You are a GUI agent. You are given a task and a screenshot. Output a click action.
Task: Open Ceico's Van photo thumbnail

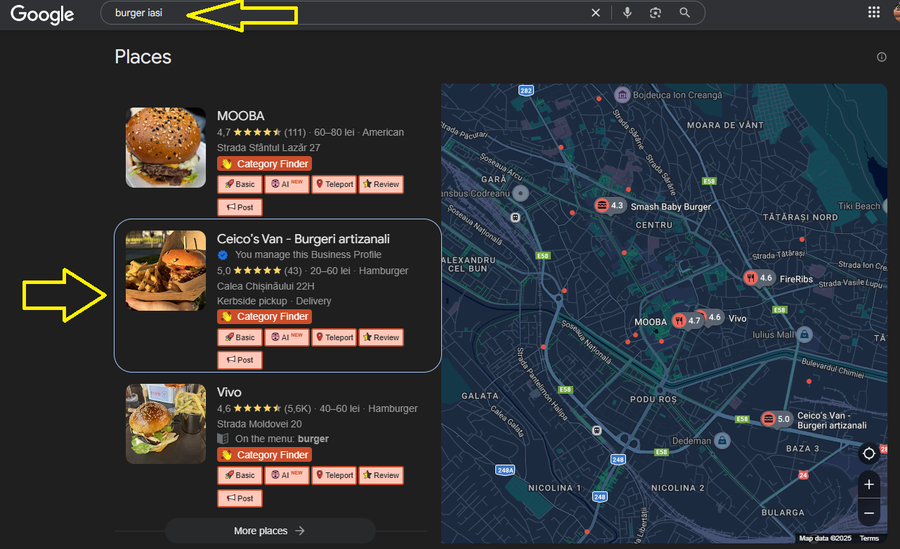click(166, 271)
